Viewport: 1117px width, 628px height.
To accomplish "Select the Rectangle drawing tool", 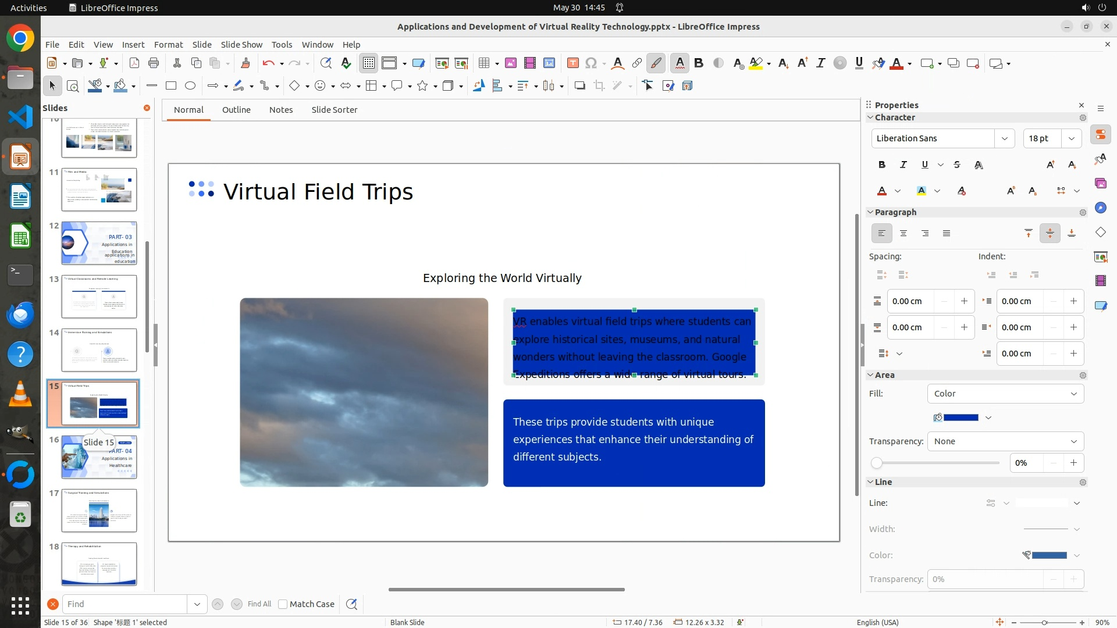I will tap(171, 86).
